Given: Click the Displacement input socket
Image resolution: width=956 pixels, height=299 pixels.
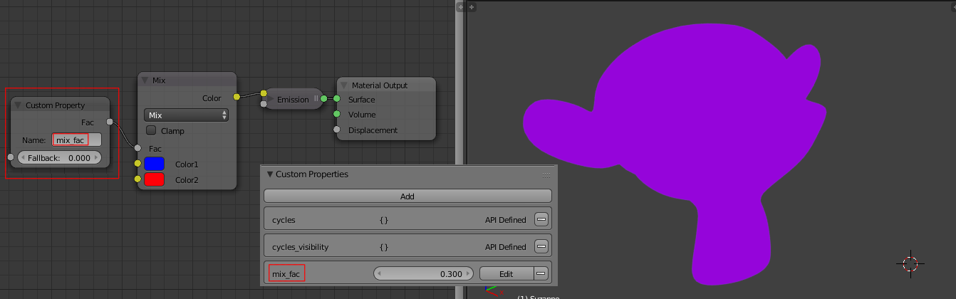Looking at the screenshot, I should point(337,130).
